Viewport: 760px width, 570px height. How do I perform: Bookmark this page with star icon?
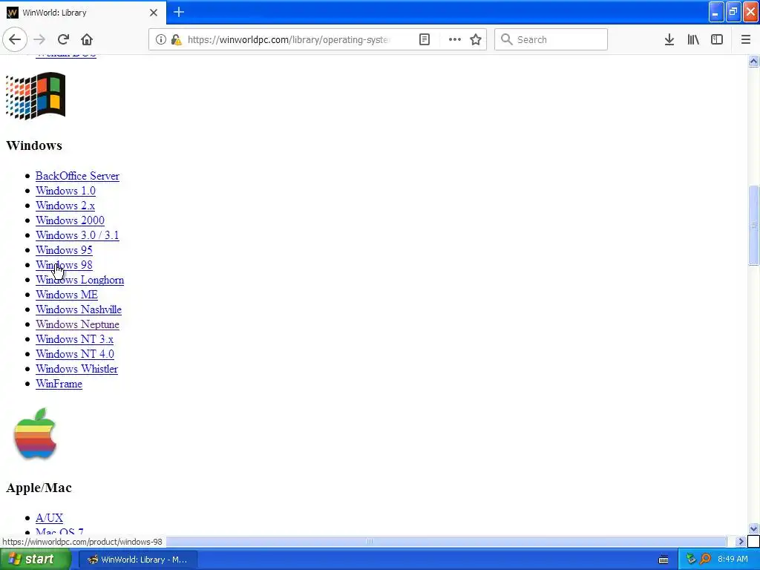coord(476,39)
